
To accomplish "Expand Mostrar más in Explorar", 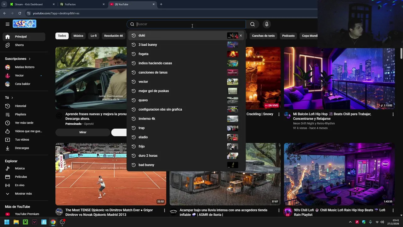I will [x=24, y=194].
